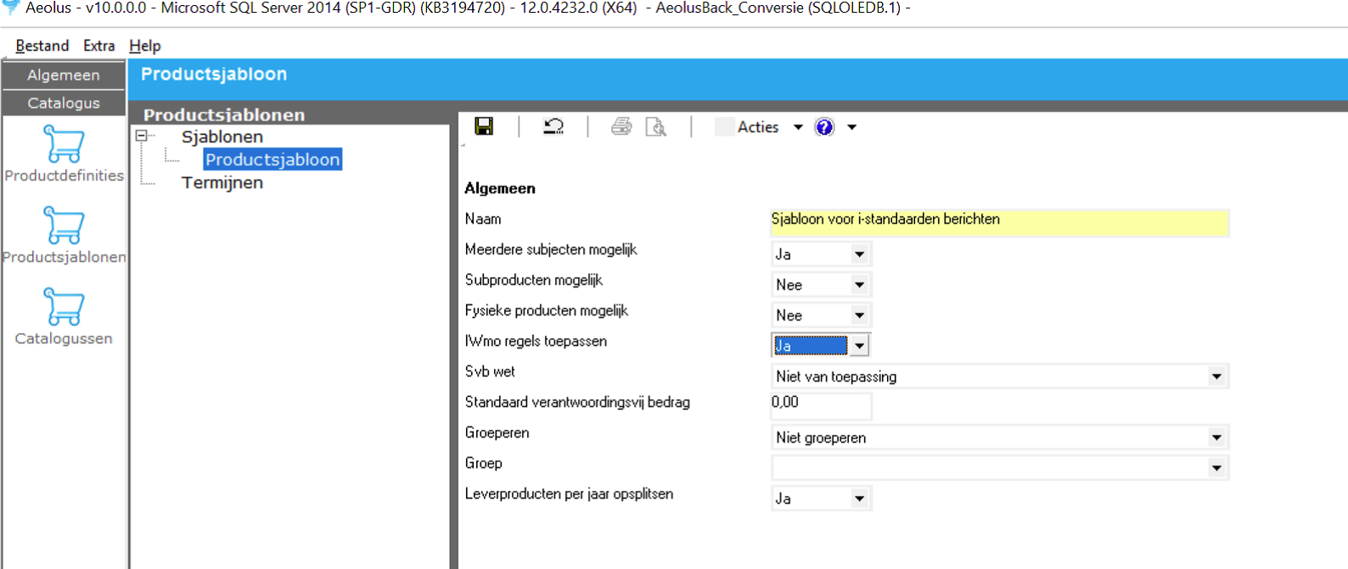Open Meerdere subjecten mogelijk dropdown

[859, 254]
